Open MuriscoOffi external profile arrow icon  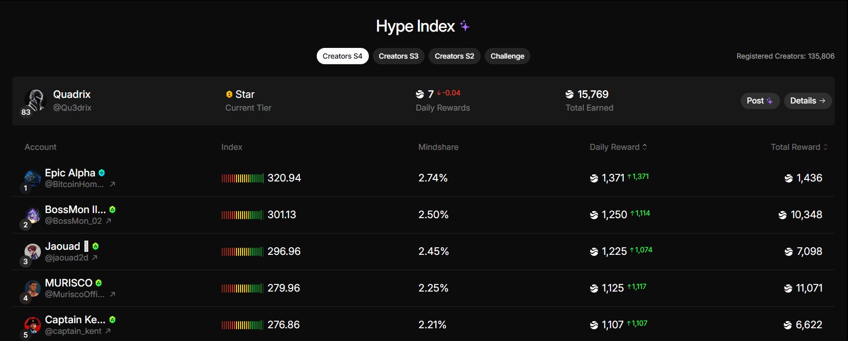coord(112,295)
